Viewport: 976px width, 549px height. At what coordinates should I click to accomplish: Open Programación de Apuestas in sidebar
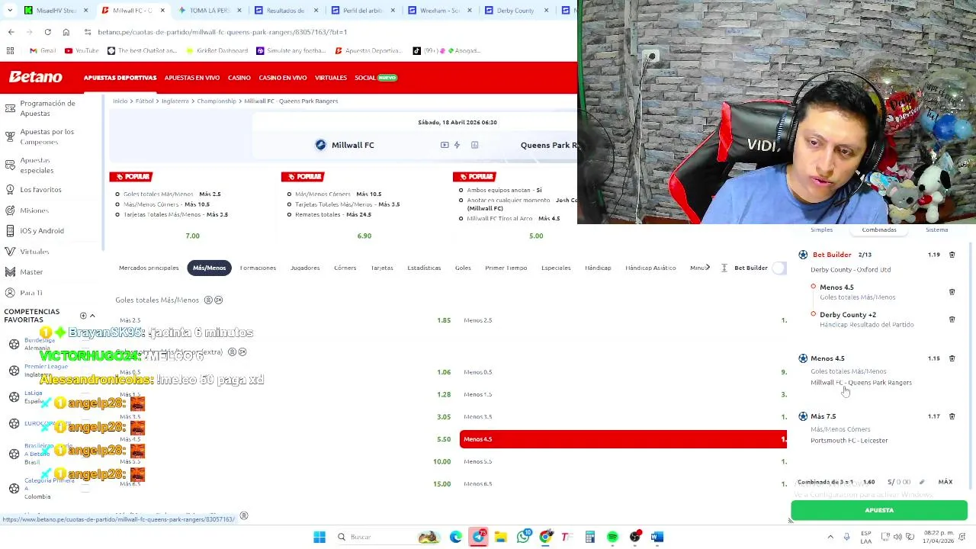(47, 108)
